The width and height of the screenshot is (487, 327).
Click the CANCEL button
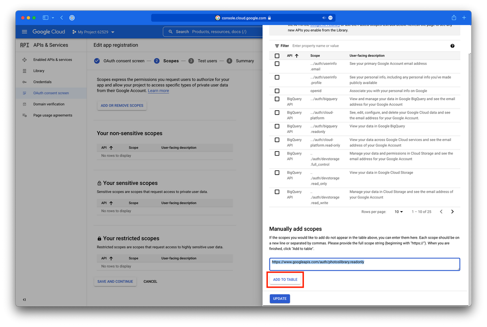click(x=150, y=281)
